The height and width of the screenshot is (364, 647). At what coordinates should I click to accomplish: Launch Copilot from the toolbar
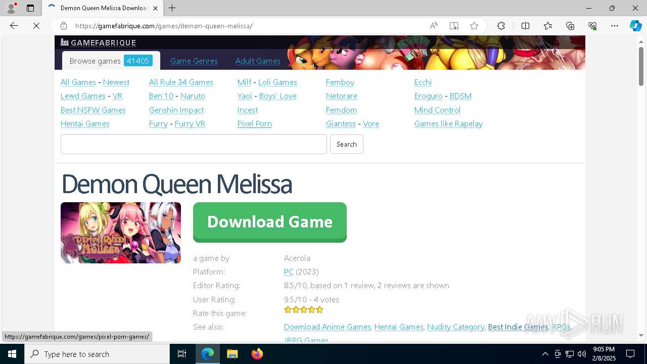pos(635,26)
